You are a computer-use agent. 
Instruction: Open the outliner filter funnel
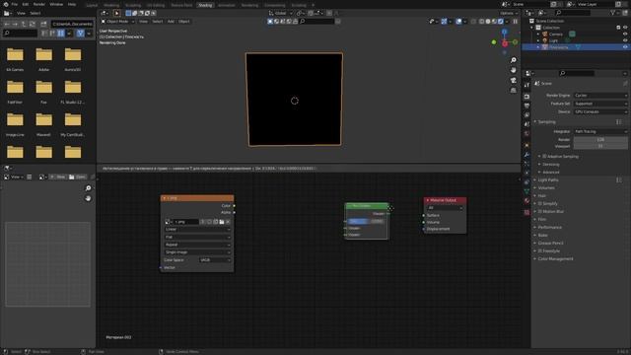(x=613, y=13)
